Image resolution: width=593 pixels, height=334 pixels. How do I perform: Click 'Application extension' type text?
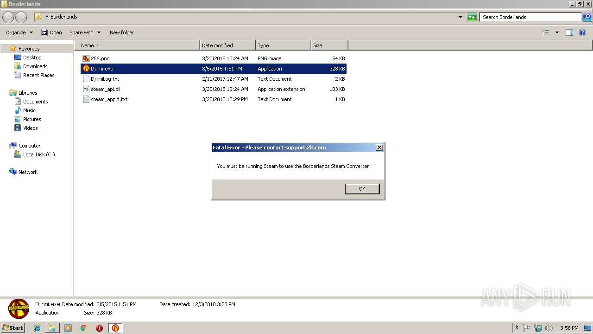pos(281,89)
